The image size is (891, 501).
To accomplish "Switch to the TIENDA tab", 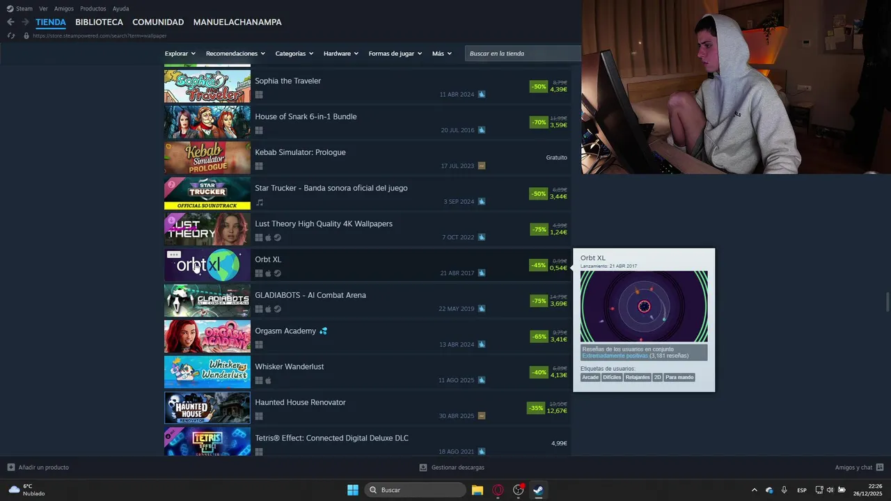I will pyautogui.click(x=51, y=22).
